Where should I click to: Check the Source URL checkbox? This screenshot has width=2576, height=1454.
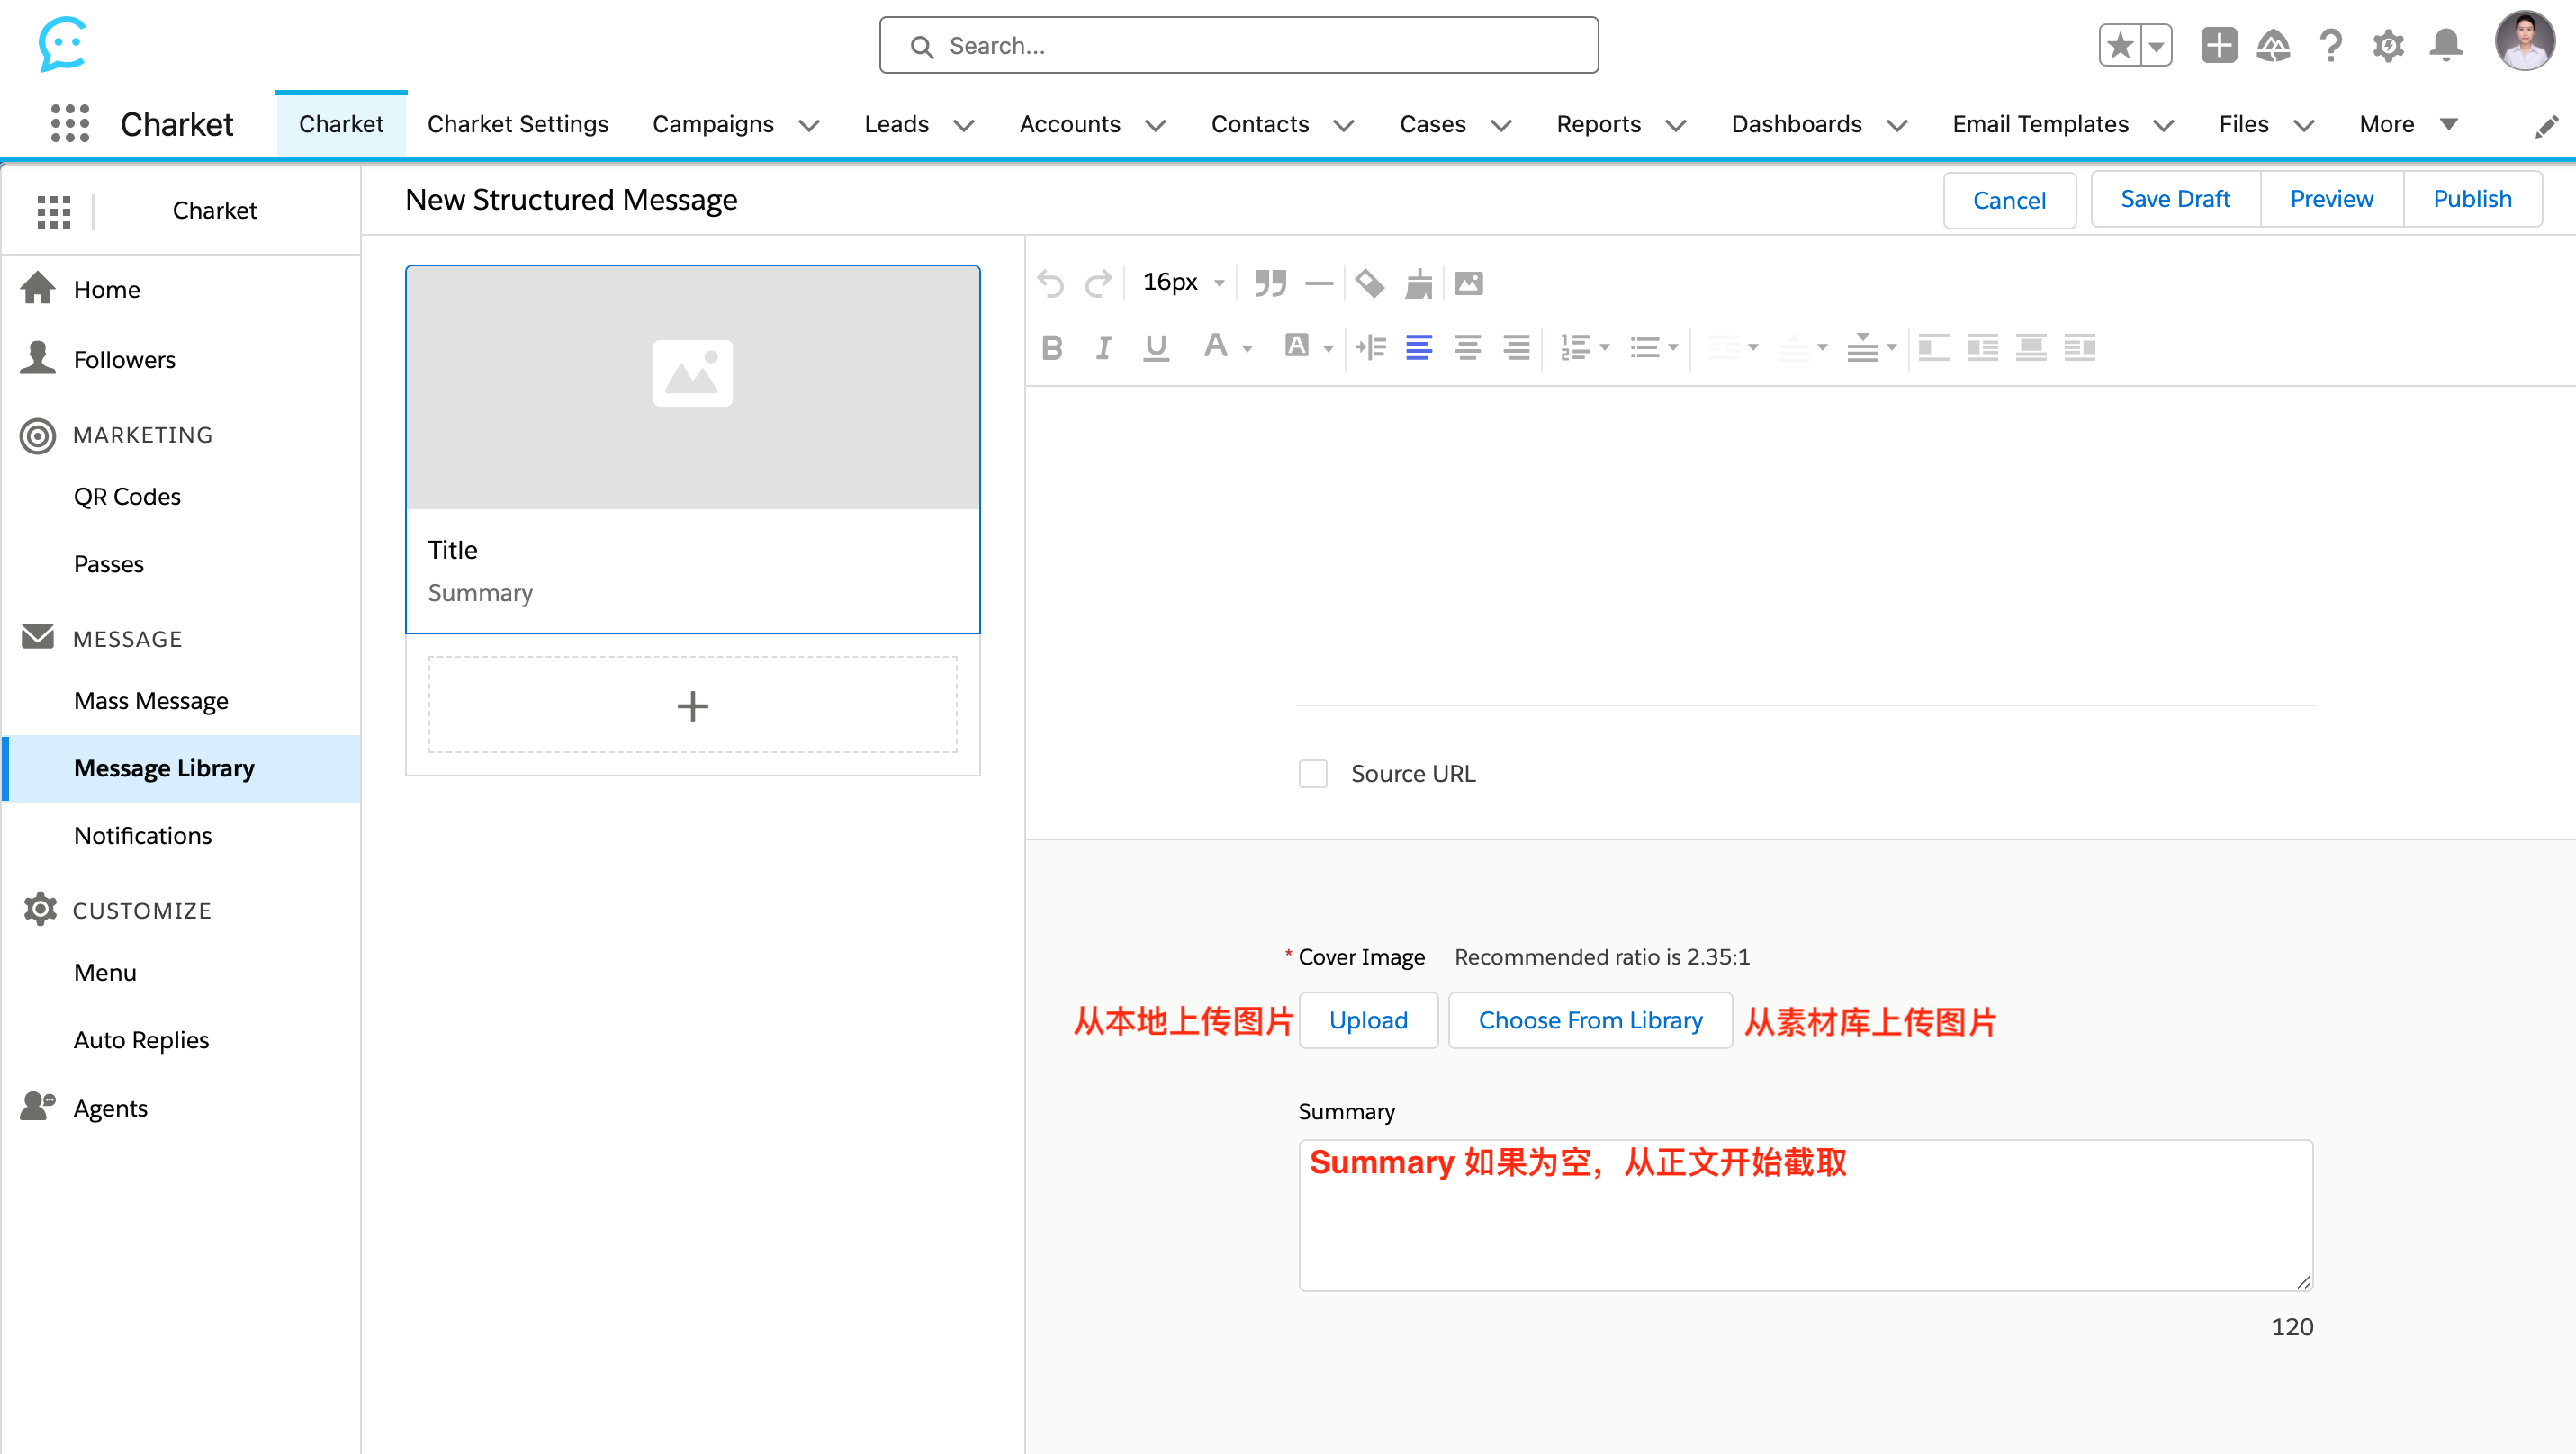point(1312,773)
